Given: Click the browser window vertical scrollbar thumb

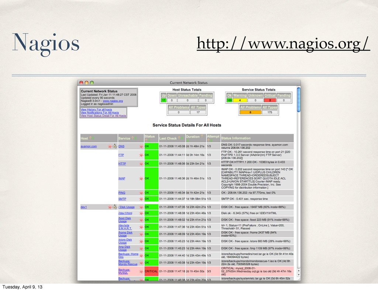Looking at the screenshot, I should point(299,100).
